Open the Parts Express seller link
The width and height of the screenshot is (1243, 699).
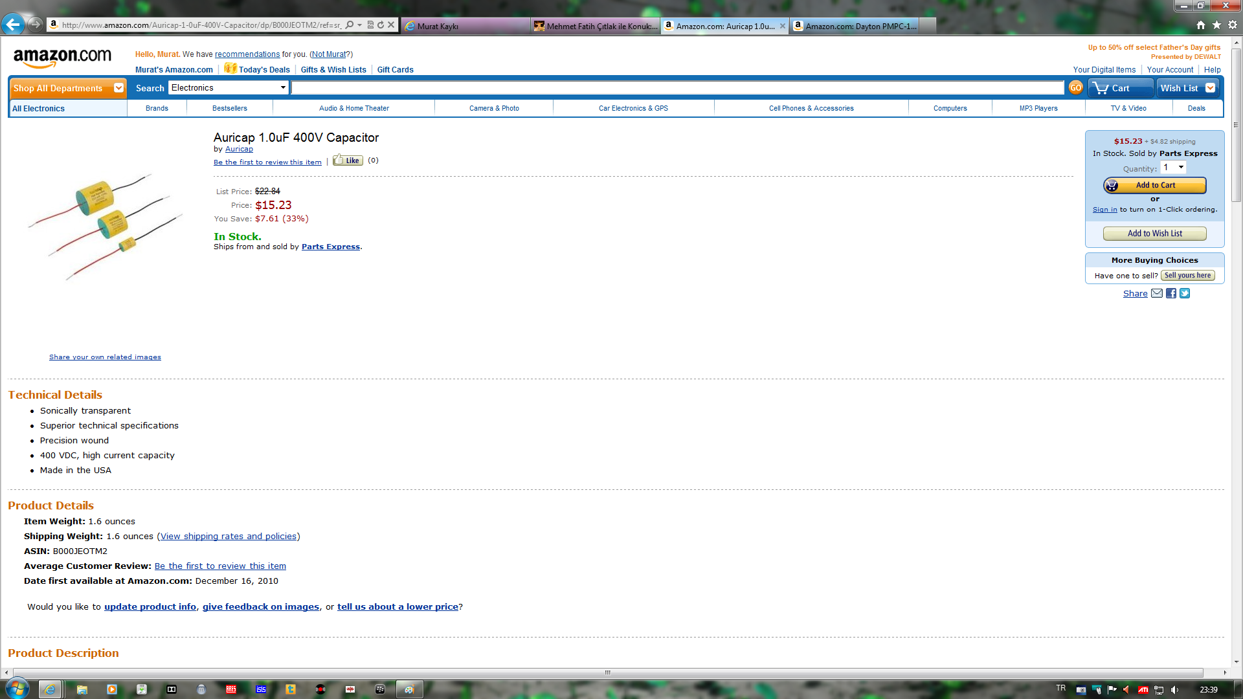pos(330,247)
